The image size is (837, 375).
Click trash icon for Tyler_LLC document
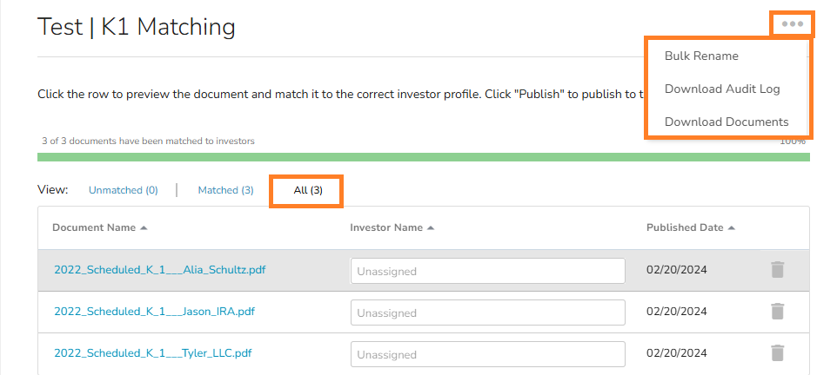click(777, 352)
